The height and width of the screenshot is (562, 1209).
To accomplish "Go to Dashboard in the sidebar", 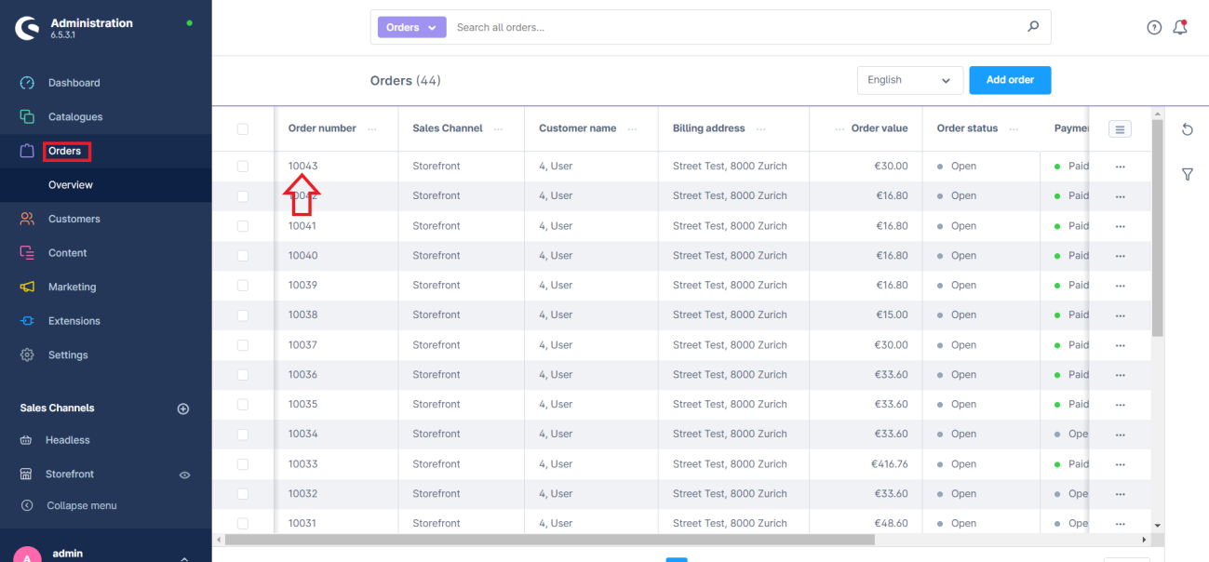I will point(74,83).
